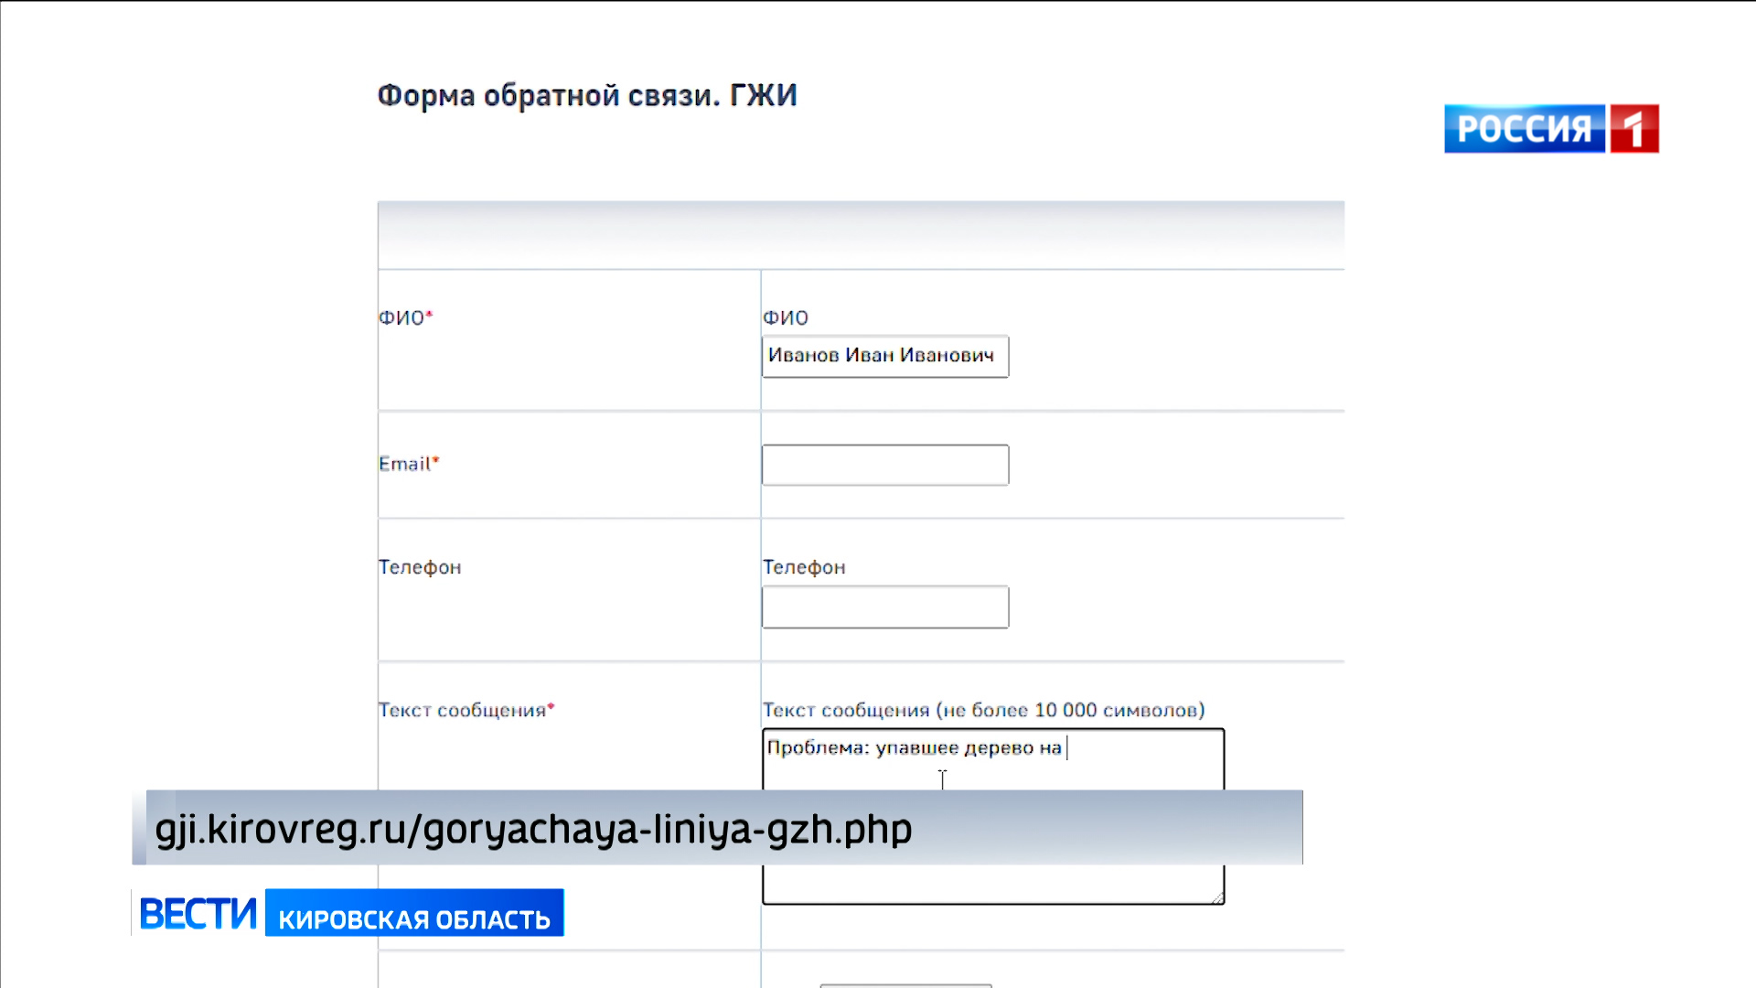Viewport: 1756px width, 988px height.
Task: Click the Форма обратной связи. ГЖИ heading
Action: (x=587, y=95)
